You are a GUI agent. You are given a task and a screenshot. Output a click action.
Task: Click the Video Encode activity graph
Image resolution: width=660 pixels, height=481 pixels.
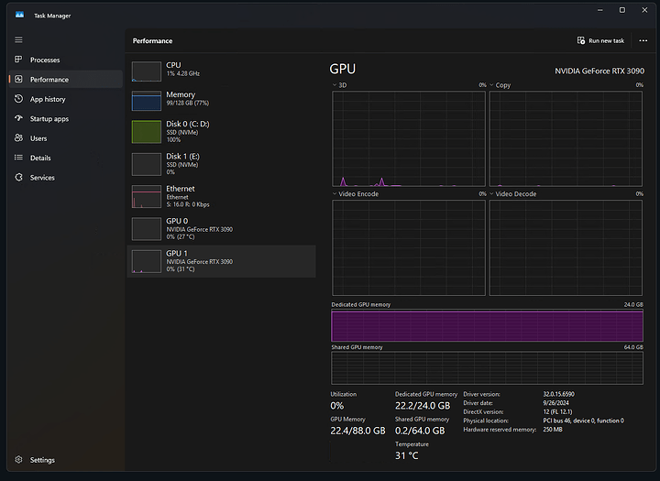point(408,247)
